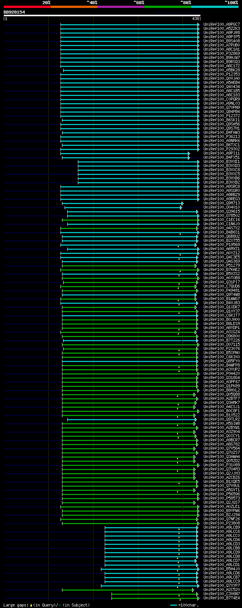242x608 pixels.
Task: Click the UniRef100_C6KIT7 label
Action: [222, 316]
